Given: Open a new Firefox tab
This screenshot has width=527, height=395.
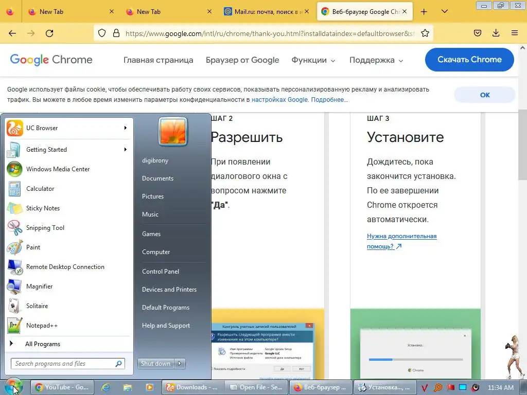Looking at the screenshot, I should [424, 12].
